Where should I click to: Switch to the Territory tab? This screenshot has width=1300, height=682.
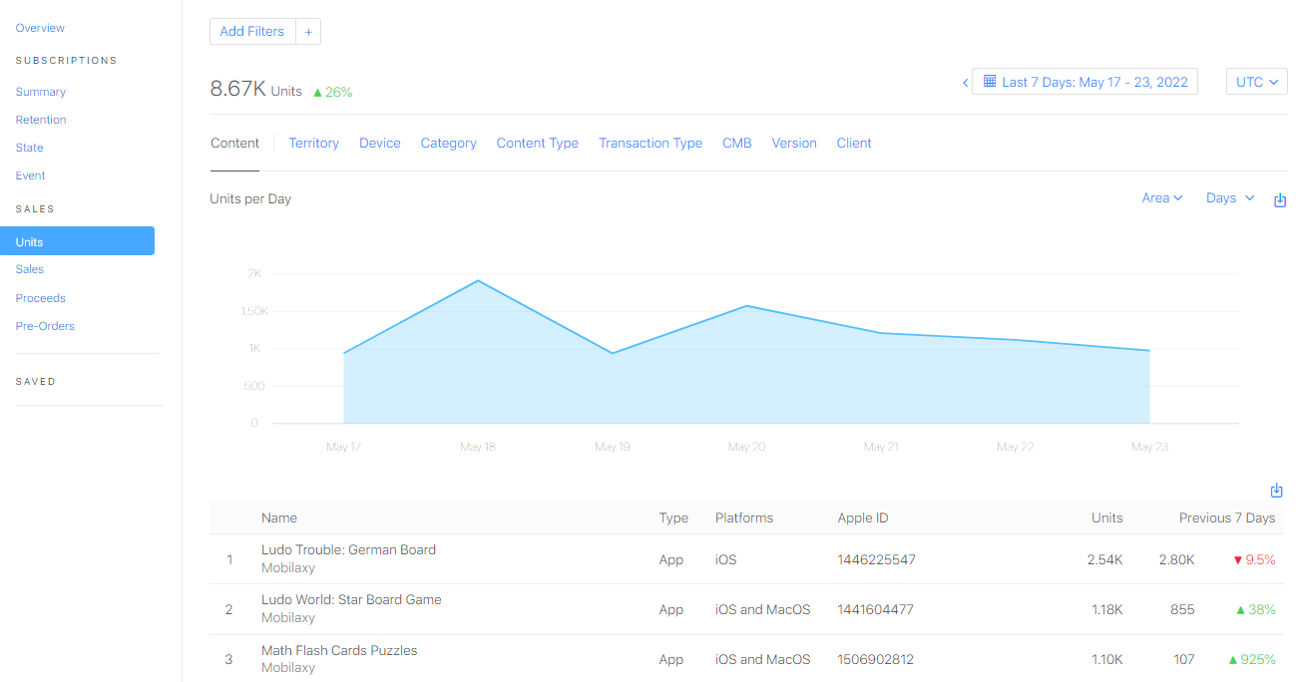[x=313, y=143]
